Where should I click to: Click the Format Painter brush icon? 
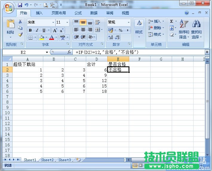pos(20,34)
